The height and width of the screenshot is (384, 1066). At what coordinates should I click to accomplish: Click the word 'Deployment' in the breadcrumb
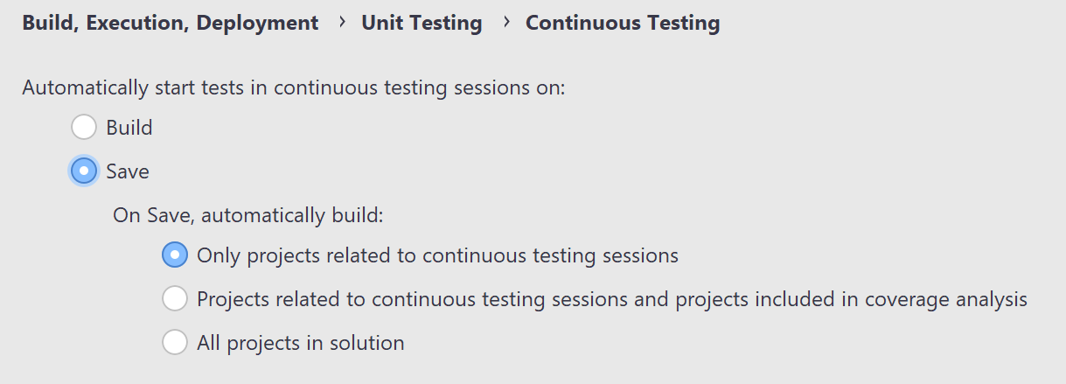point(257,24)
